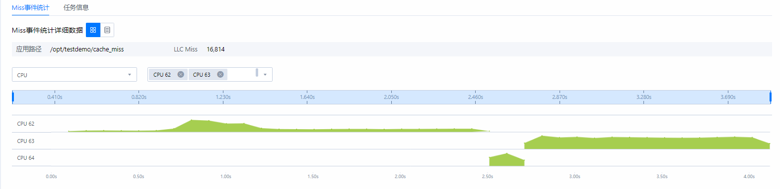Switch to list table view icon
The width and height of the screenshot is (780, 189).
107,30
